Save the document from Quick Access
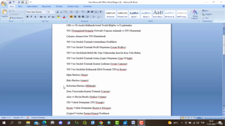The height and width of the screenshot is (126, 225). pyautogui.click(x=10, y=2)
